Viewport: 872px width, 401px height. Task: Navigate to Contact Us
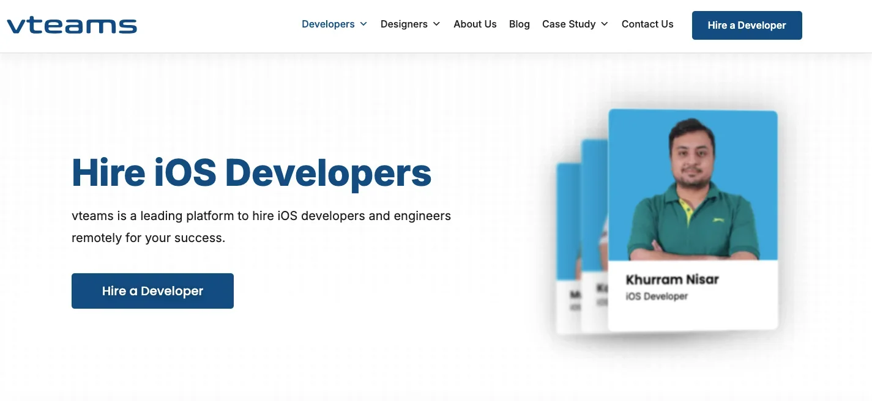tap(647, 24)
